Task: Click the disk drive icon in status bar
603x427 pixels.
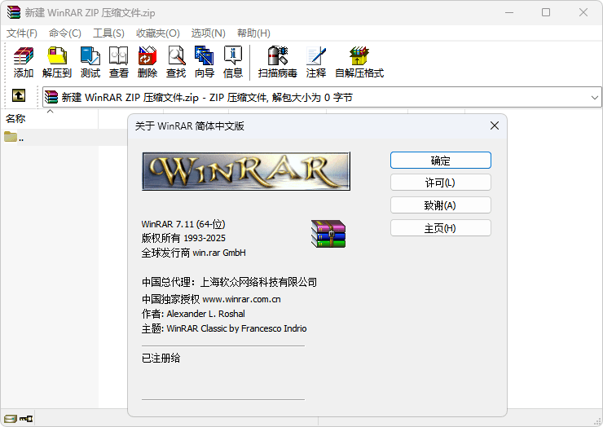Action: click(11, 419)
